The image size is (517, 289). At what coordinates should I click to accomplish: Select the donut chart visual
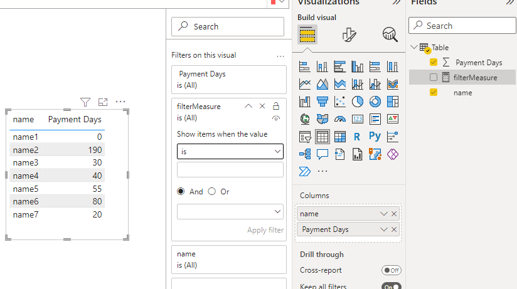point(375,102)
